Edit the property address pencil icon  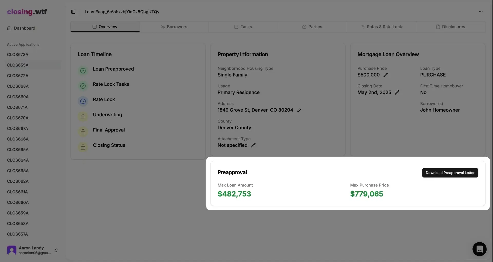click(x=299, y=110)
